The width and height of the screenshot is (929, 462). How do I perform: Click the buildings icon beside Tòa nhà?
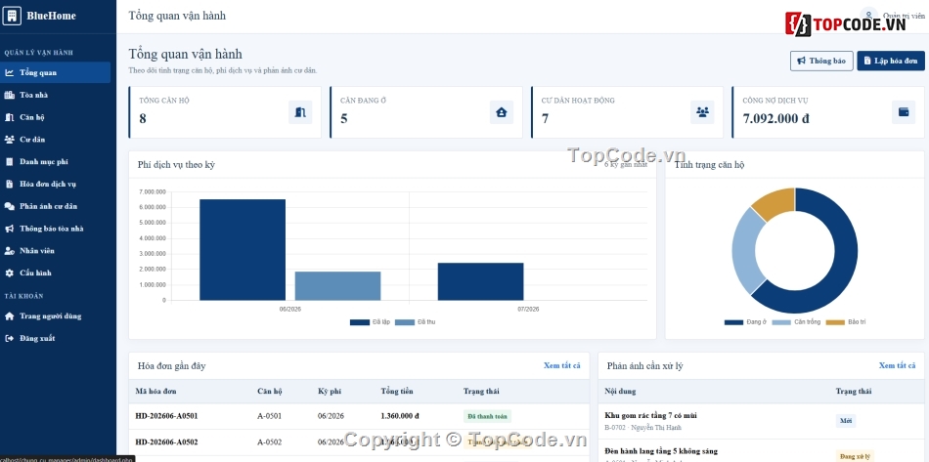(x=9, y=95)
